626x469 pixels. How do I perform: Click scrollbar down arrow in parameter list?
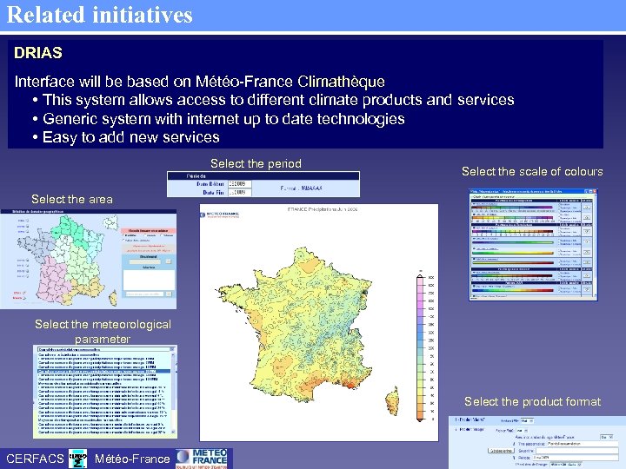173,432
